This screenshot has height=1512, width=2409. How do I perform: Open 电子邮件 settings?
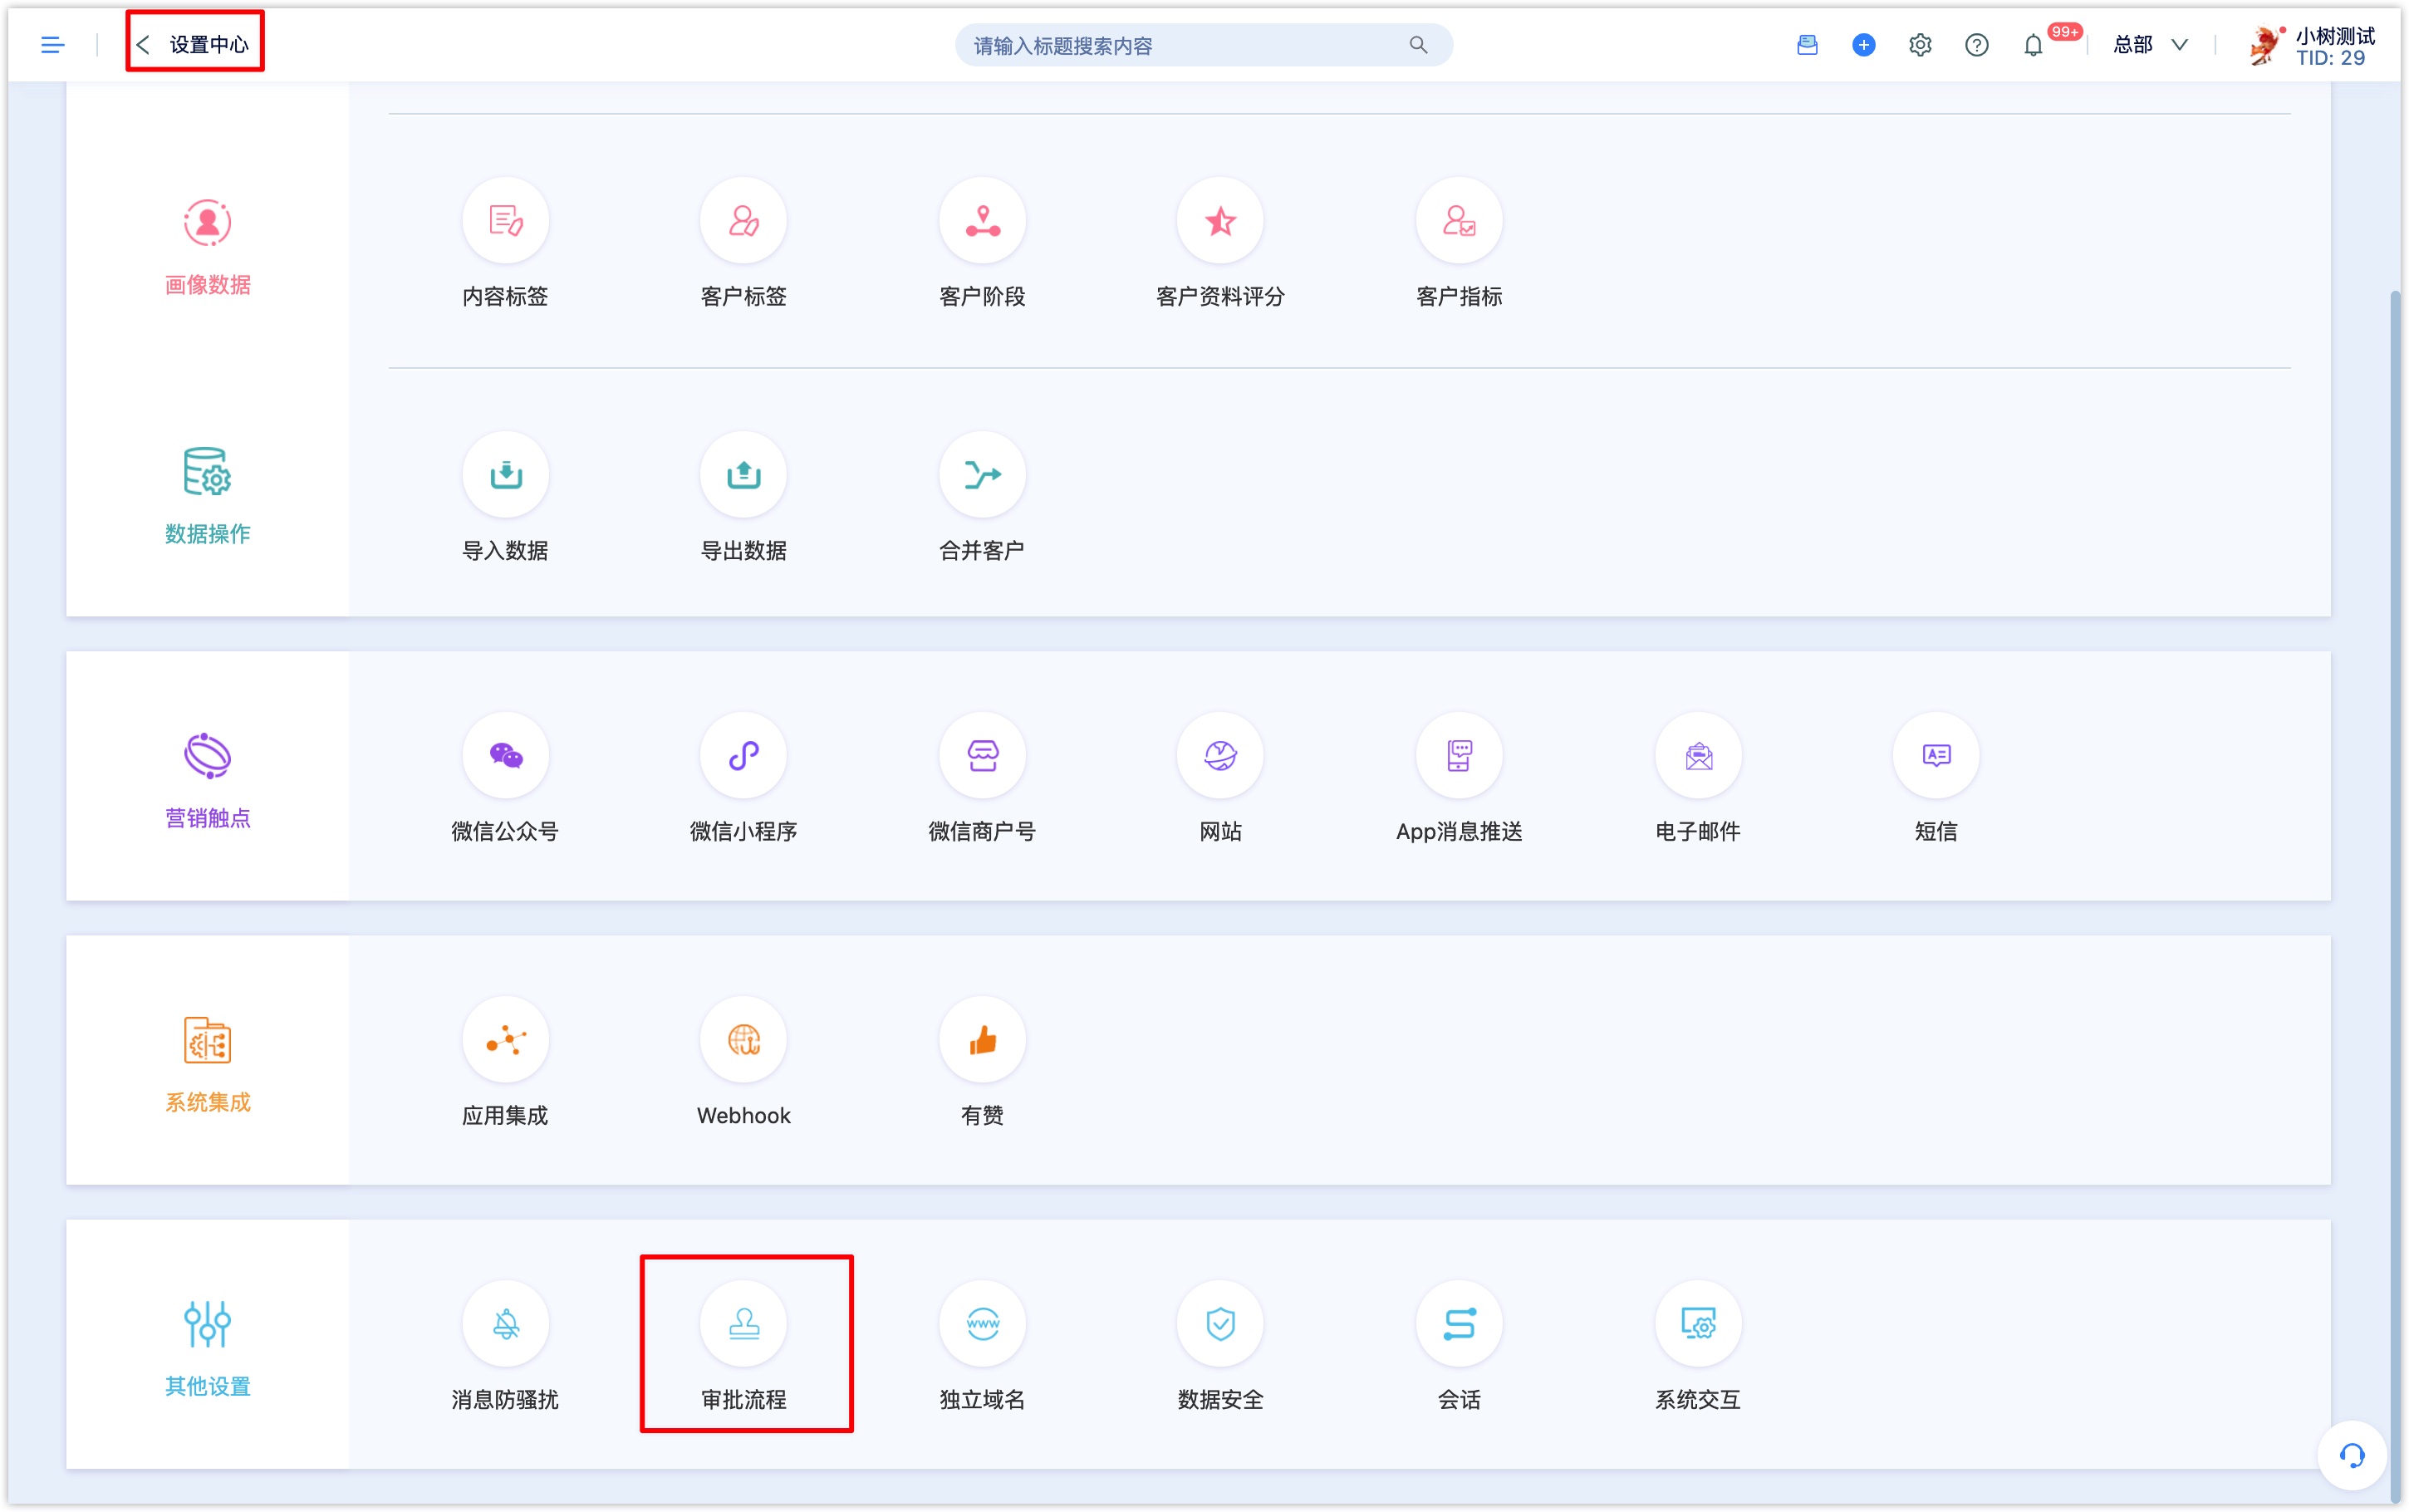point(1698,778)
